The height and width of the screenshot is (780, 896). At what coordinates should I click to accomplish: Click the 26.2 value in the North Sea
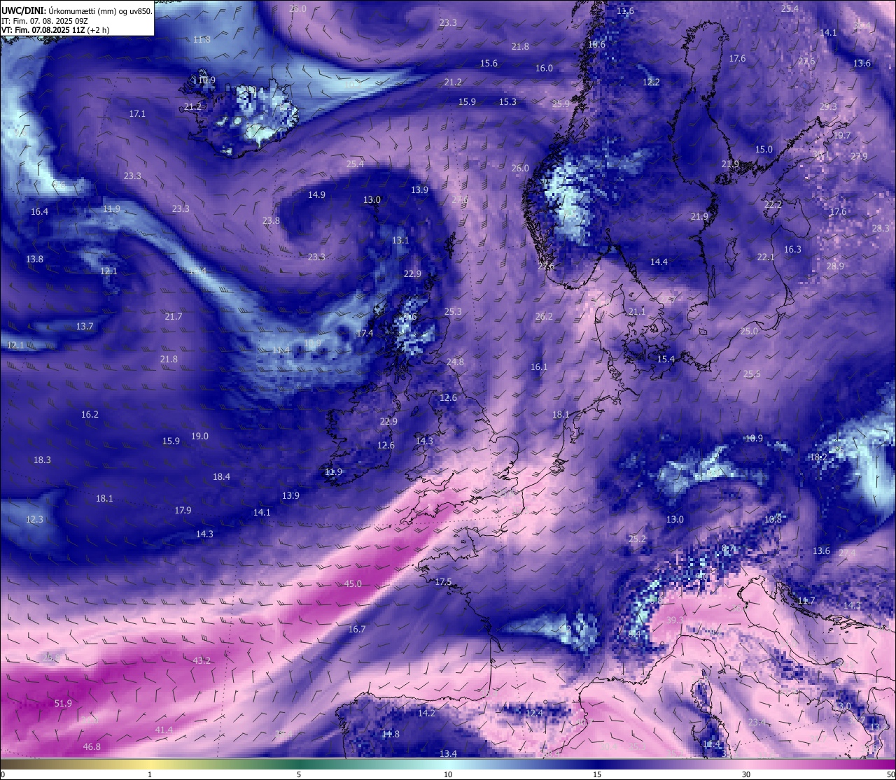coord(544,317)
